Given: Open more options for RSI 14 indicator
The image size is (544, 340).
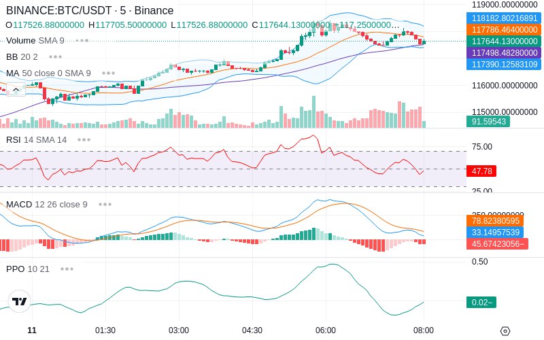Looking at the screenshot, I should (84, 140).
